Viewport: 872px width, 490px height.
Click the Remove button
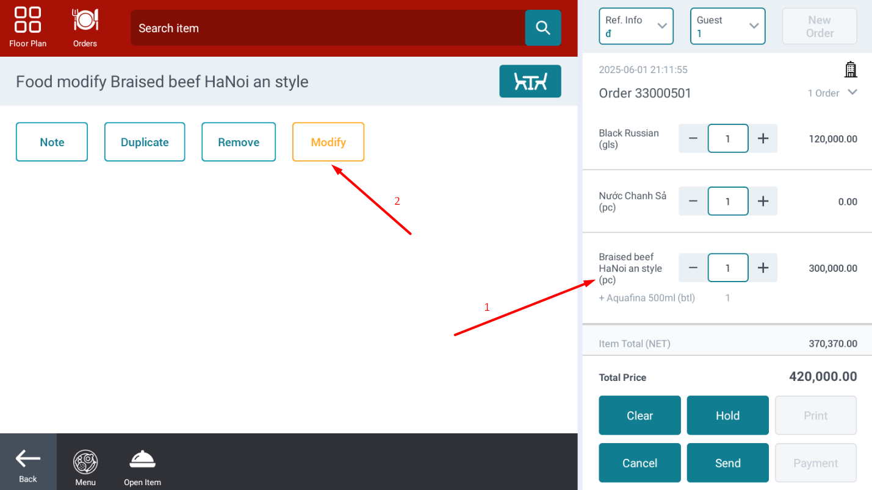point(239,142)
